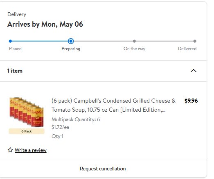This screenshot has width=214, height=179.
Task: Click the On the way status dot
Action: pyautogui.click(x=134, y=41)
